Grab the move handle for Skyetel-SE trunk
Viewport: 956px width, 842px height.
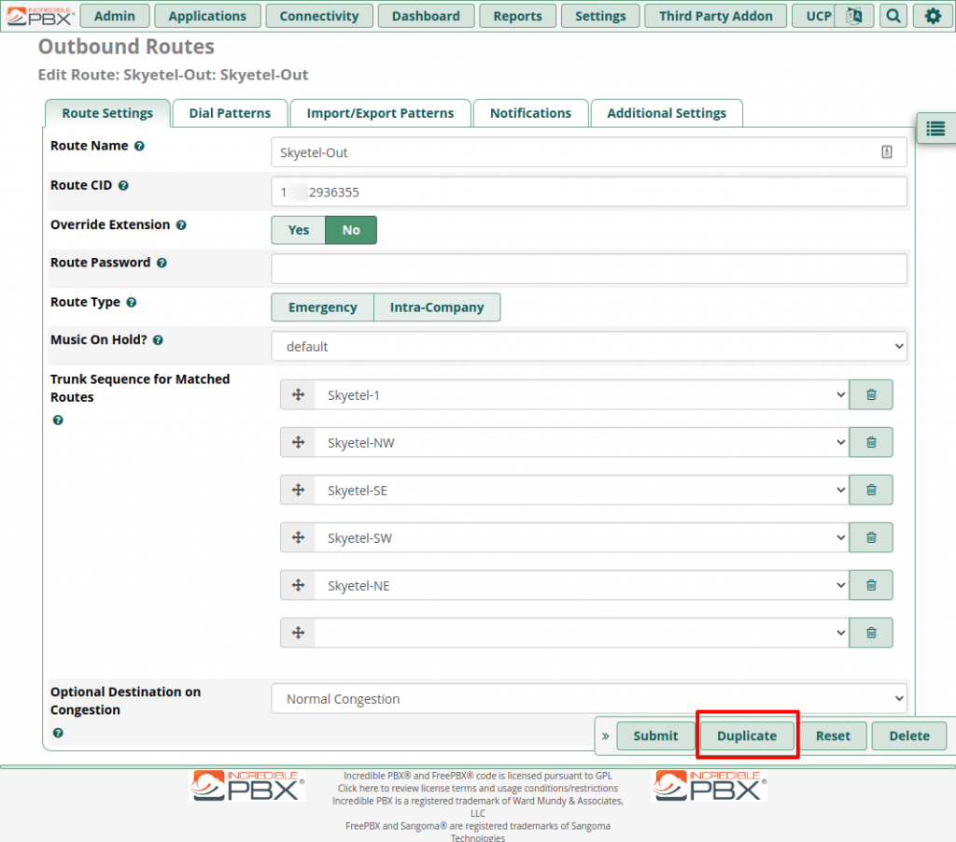298,490
